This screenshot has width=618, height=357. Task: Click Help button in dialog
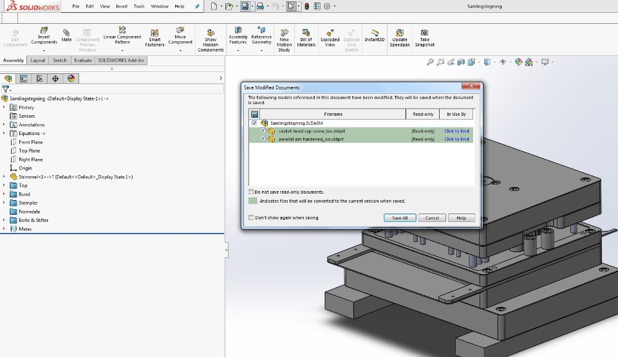pos(461,218)
